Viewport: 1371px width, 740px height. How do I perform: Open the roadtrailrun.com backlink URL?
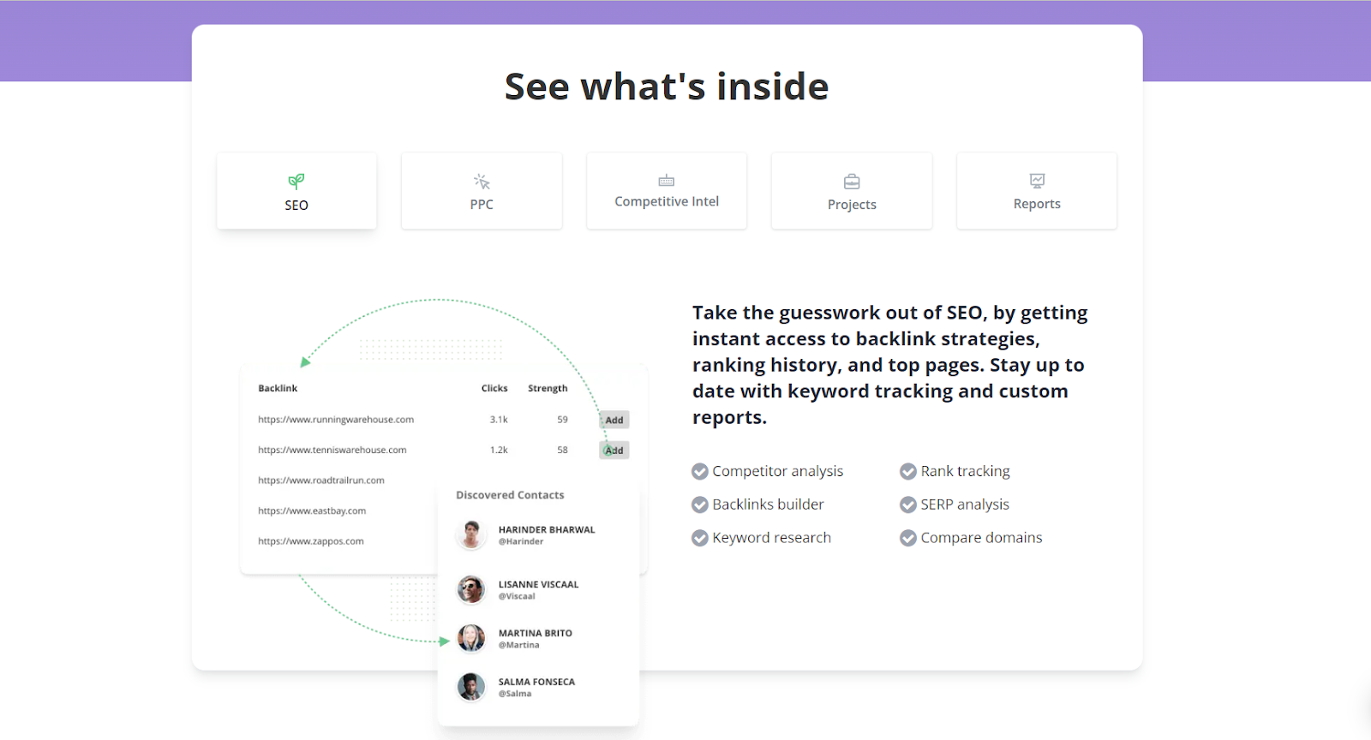pos(321,480)
